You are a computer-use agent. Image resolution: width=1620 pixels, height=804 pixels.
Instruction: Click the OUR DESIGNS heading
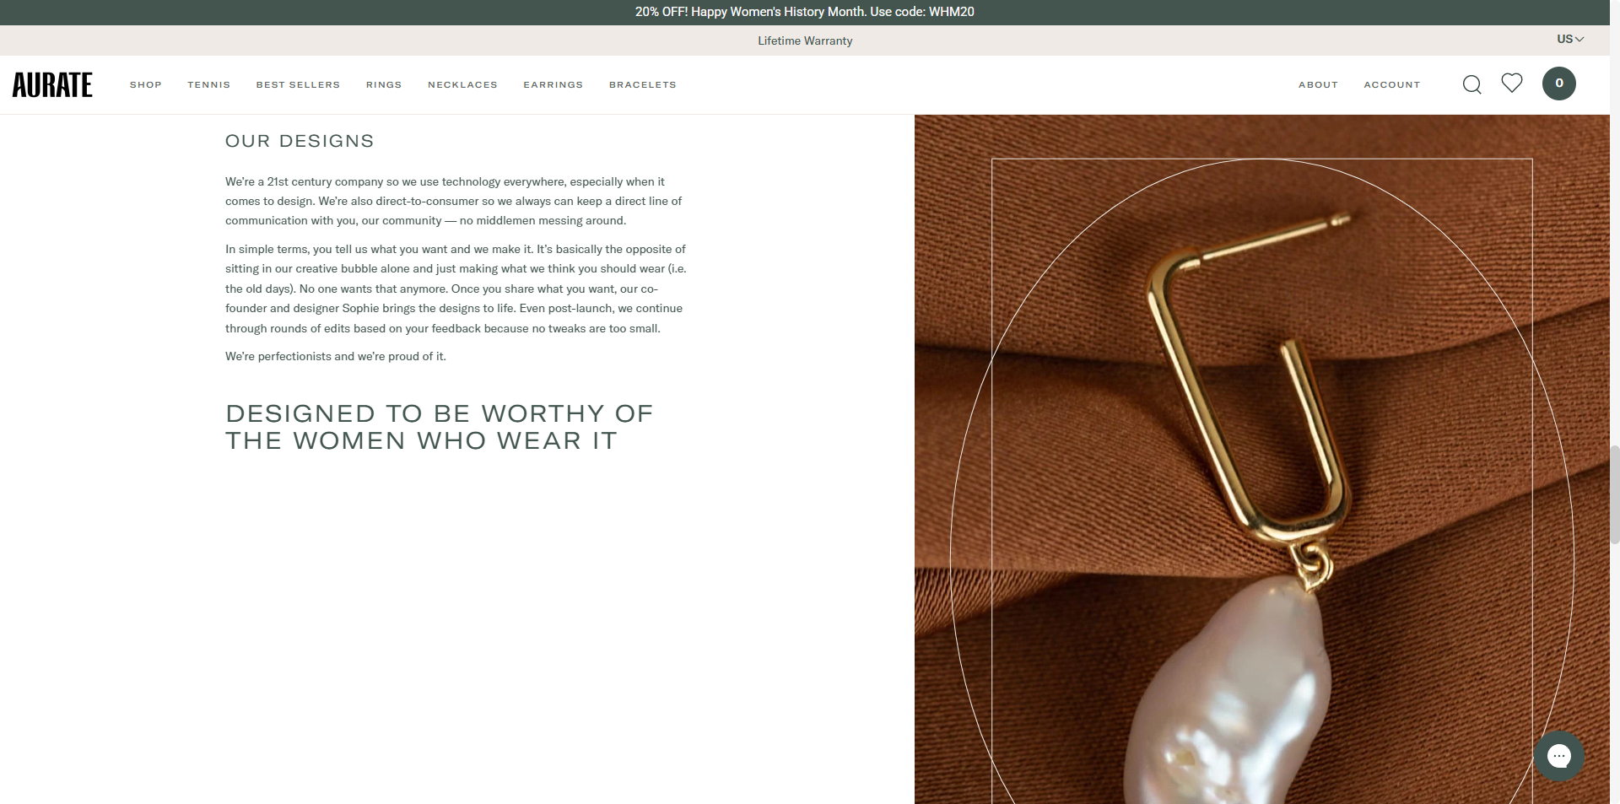tap(300, 141)
